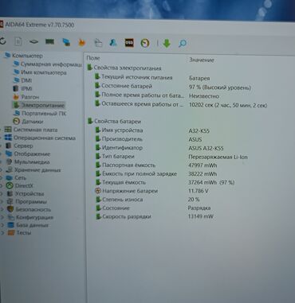Select the Свойства батареи group row

[114, 121]
